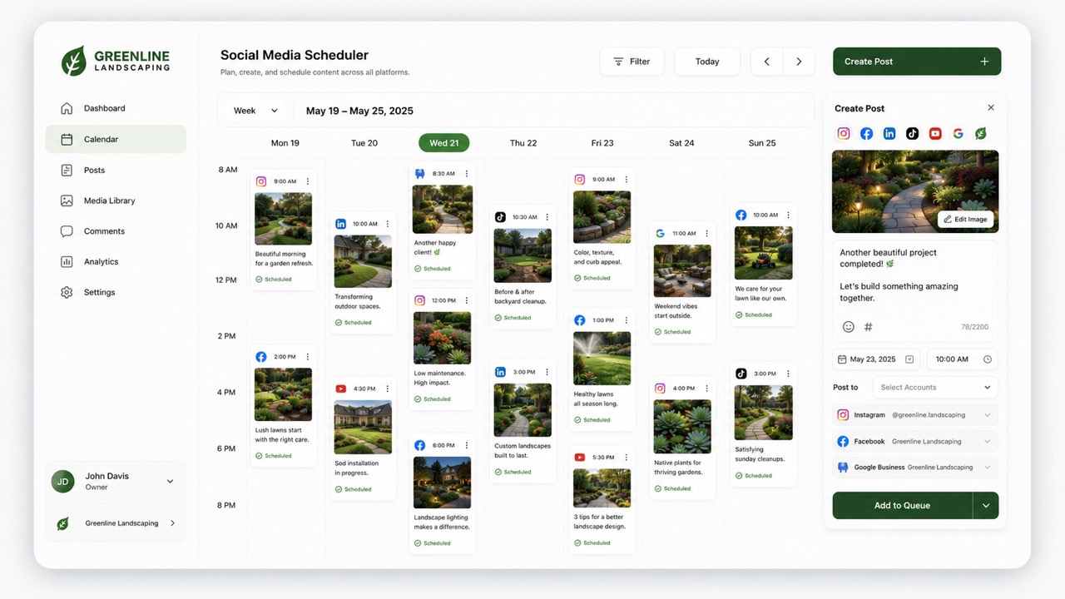Expand John Davis account menu
This screenshot has width=1065, height=599.
click(x=170, y=481)
